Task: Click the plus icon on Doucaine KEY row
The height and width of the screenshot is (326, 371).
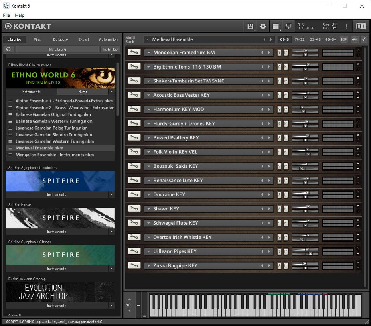Action: tap(358, 197)
